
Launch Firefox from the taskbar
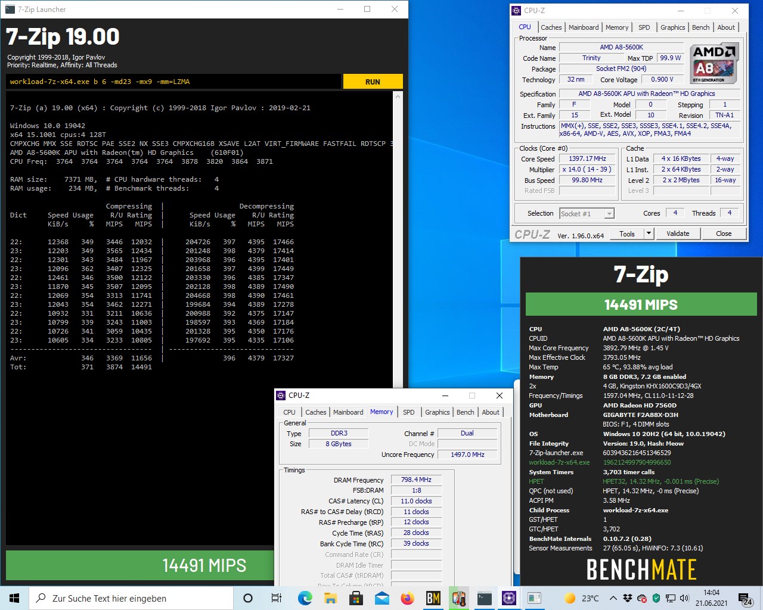[408, 598]
